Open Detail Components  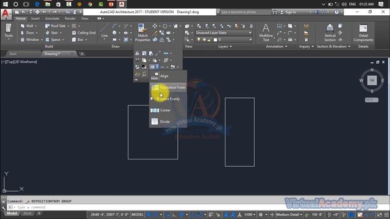(x=363, y=32)
